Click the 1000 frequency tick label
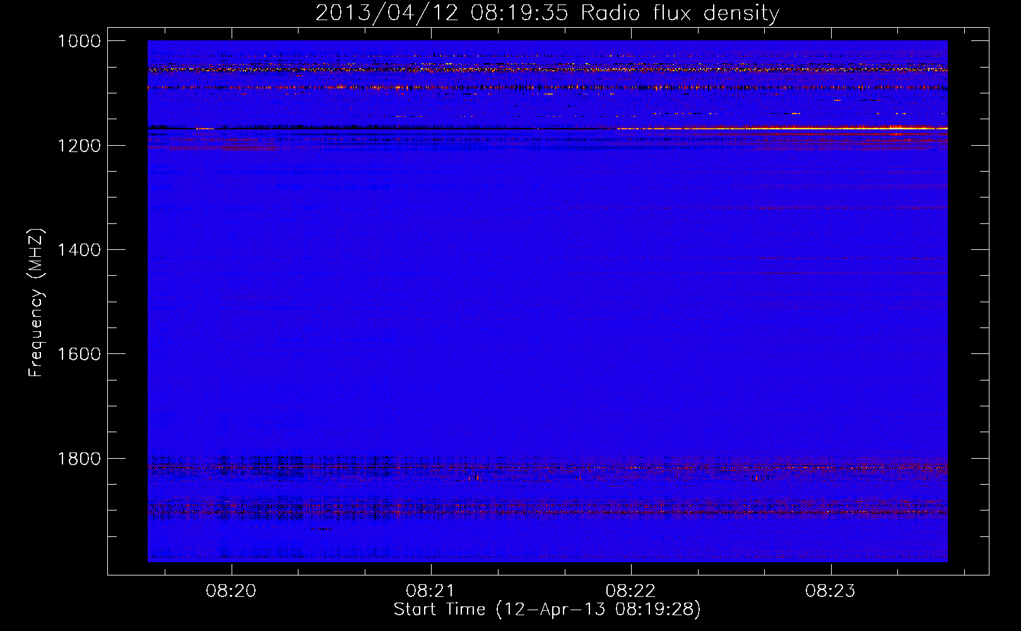The image size is (1021, 631). pyautogui.click(x=79, y=41)
